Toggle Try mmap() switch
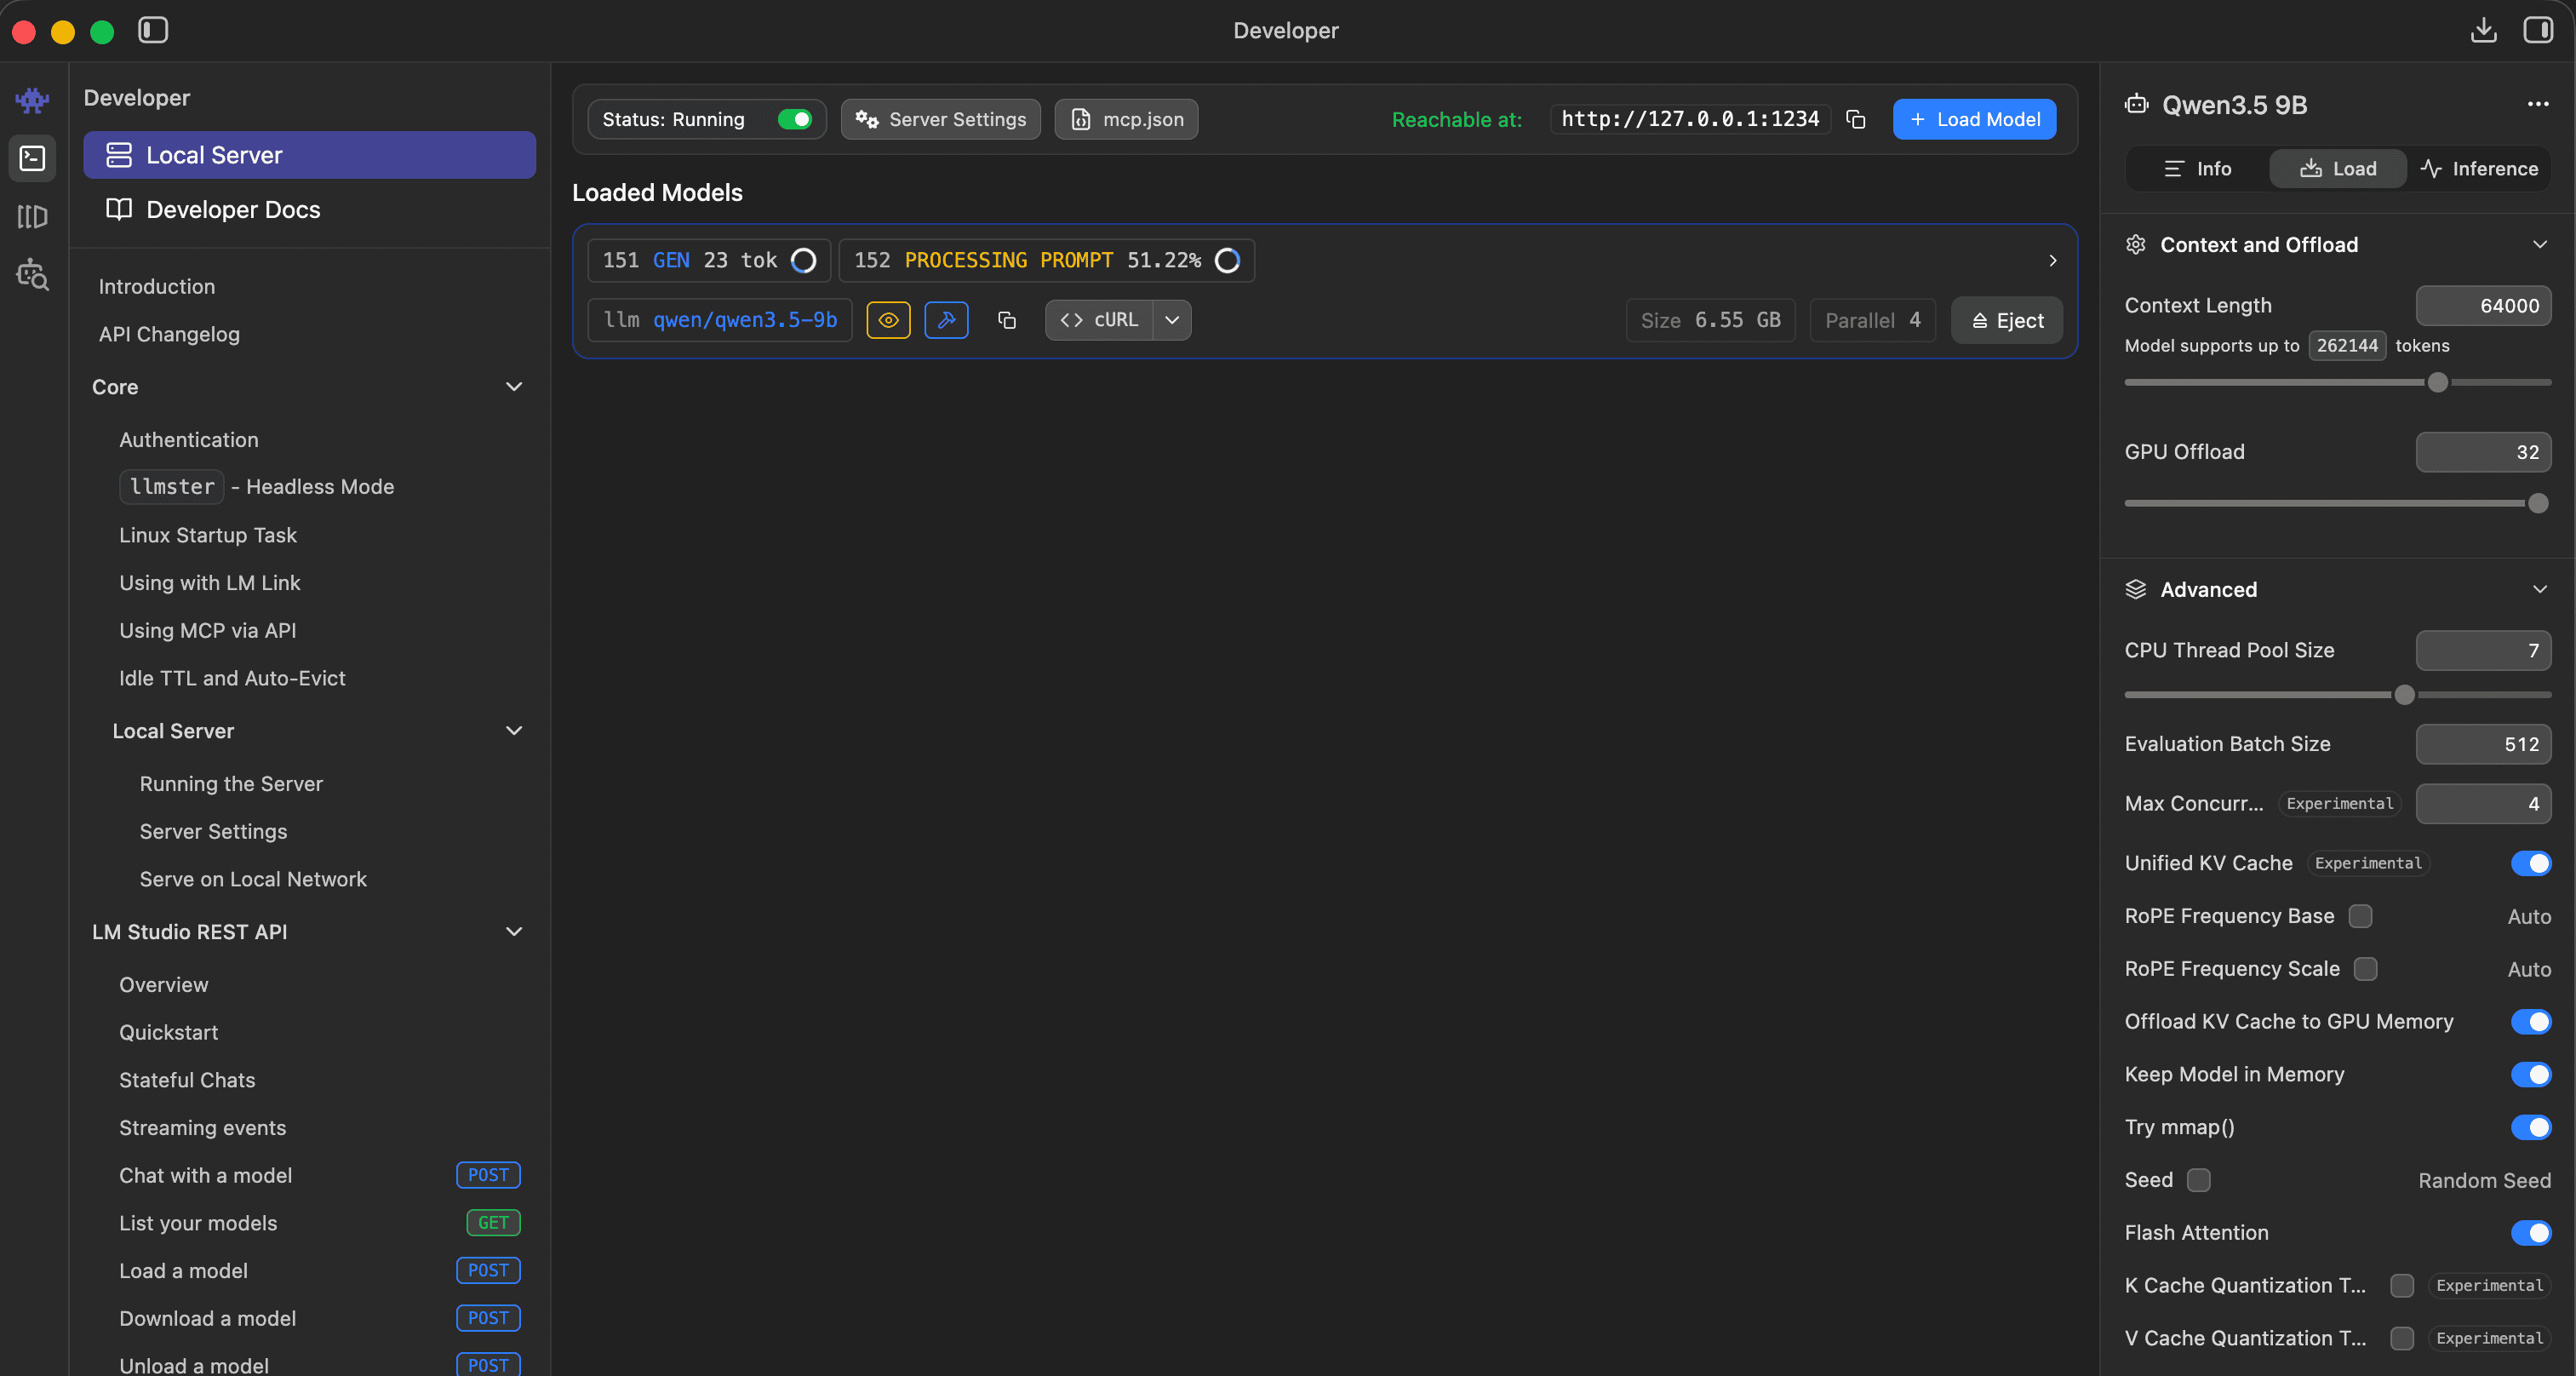Screen dimensions: 2576x1376 pyautogui.click(x=2531, y=1127)
